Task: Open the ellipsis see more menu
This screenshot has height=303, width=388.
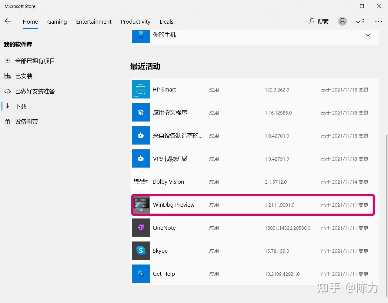Action: (x=379, y=21)
